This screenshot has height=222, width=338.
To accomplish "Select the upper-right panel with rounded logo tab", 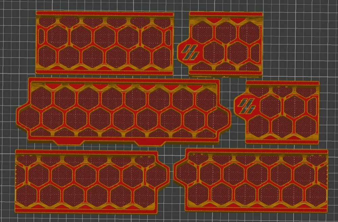I will pos(220,44).
